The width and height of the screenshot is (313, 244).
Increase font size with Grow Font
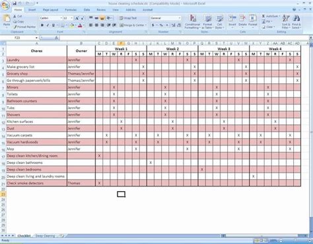(x=77, y=19)
